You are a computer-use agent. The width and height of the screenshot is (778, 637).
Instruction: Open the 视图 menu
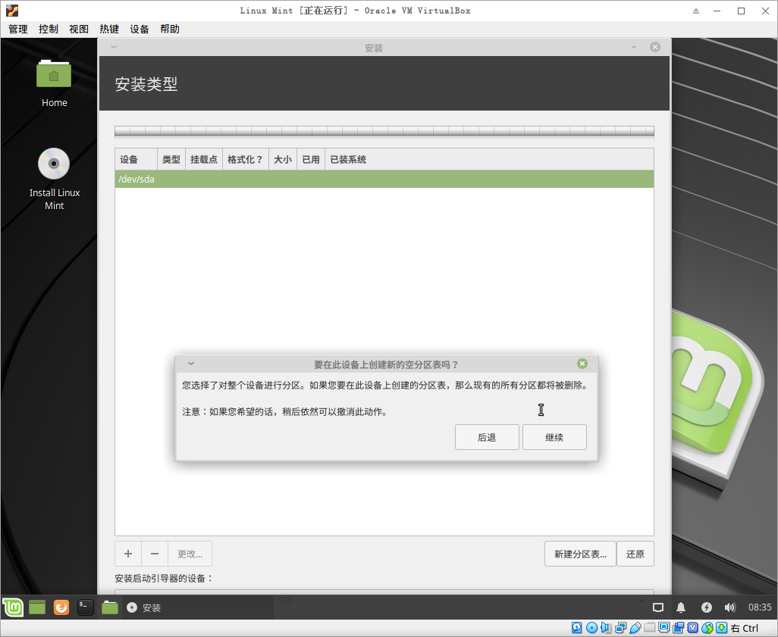(x=79, y=29)
